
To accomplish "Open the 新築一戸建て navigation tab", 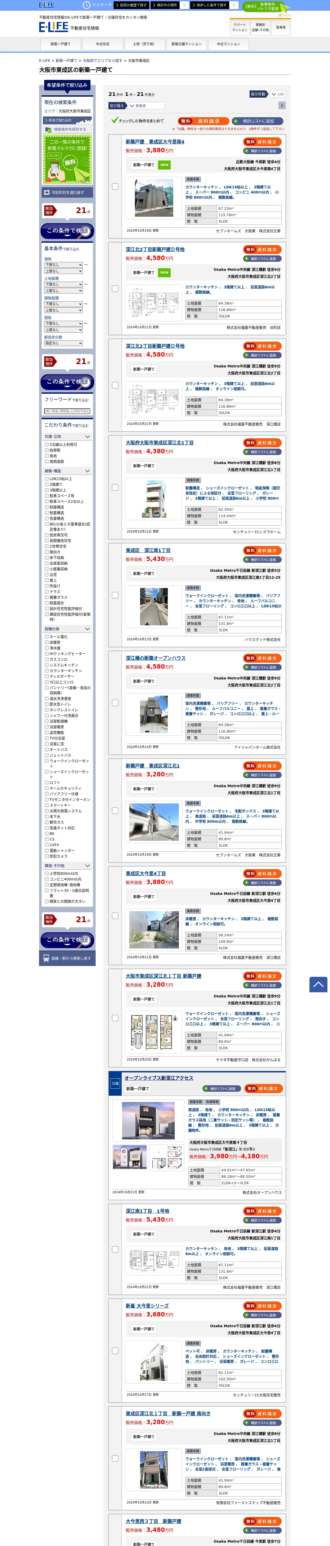I will (x=60, y=44).
